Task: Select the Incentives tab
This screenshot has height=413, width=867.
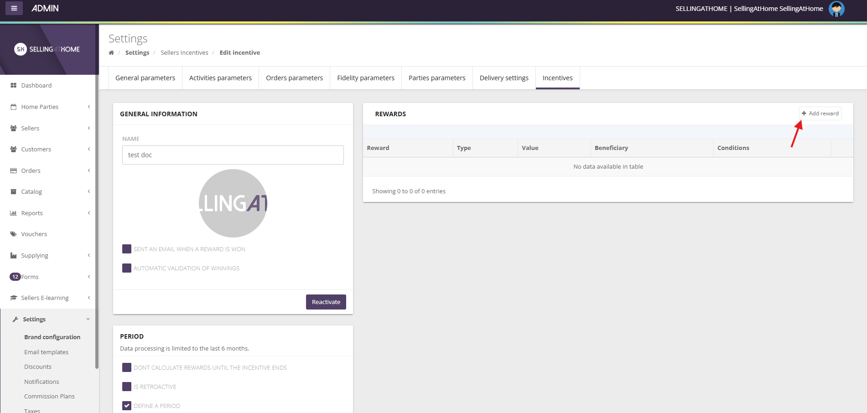Action: point(557,78)
